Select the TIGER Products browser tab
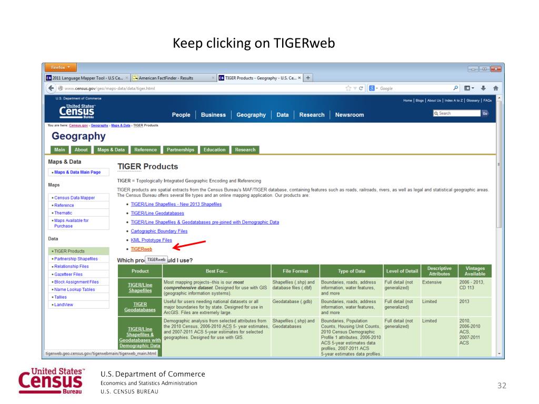 pyautogui.click(x=260, y=78)
